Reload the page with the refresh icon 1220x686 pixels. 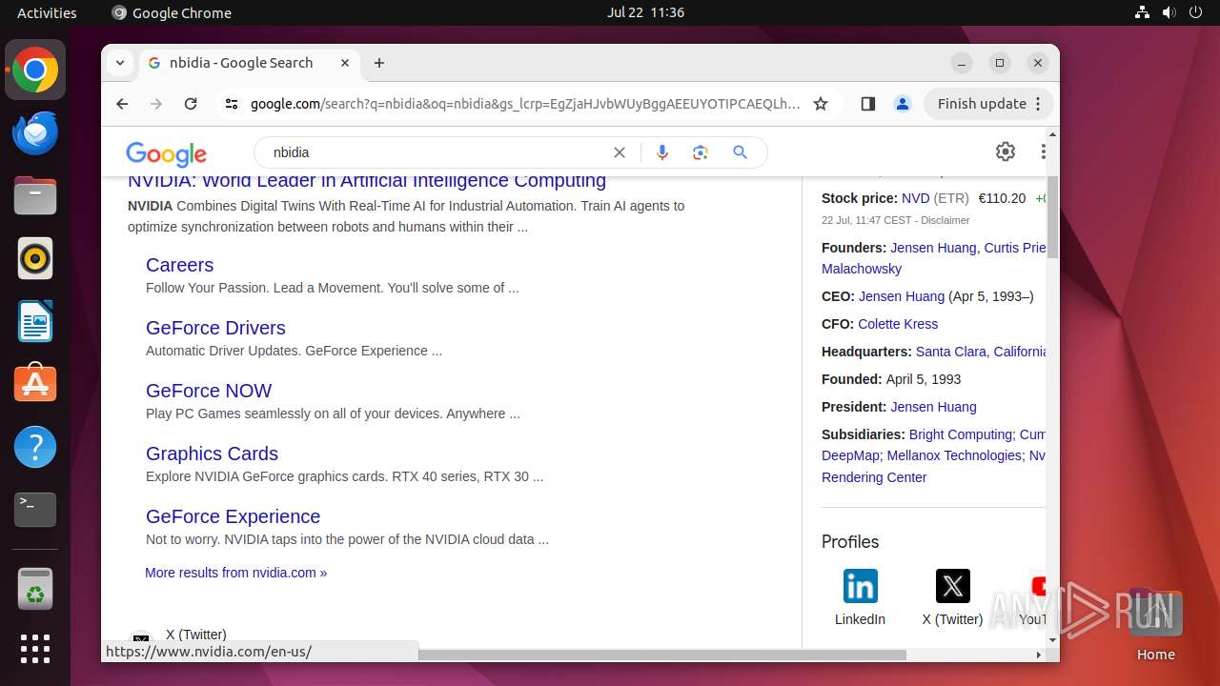pyautogui.click(x=191, y=104)
